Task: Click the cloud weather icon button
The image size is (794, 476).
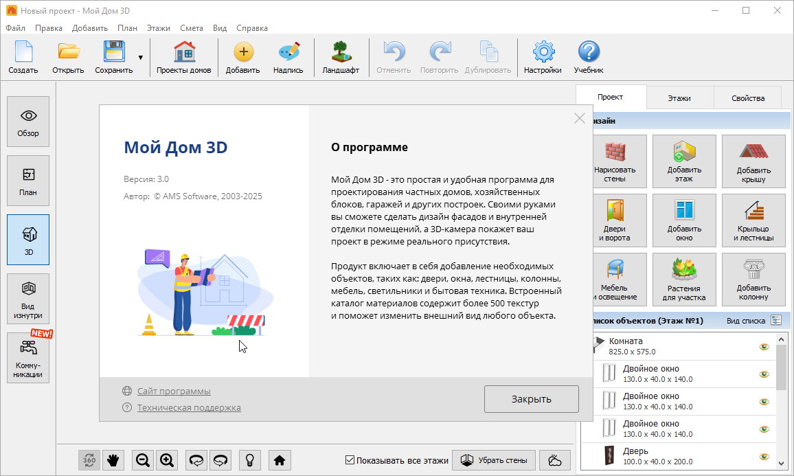Action: 555,460
